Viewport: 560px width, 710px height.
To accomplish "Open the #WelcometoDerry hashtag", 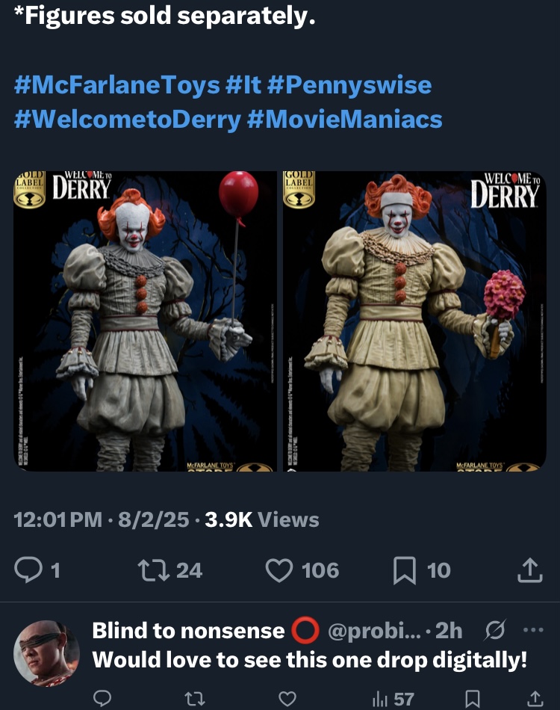I will coord(128,120).
